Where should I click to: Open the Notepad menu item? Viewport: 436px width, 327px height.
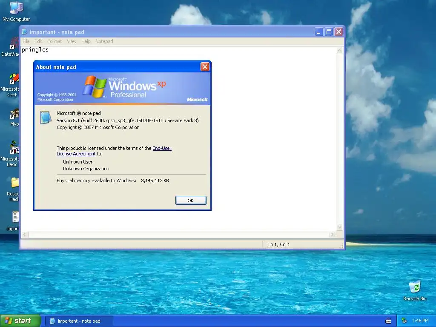point(104,41)
